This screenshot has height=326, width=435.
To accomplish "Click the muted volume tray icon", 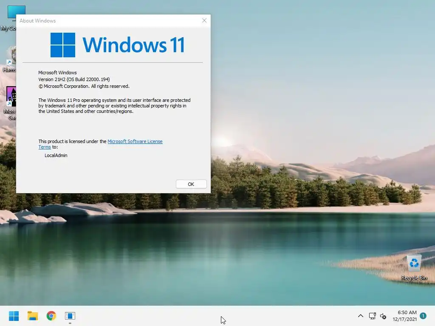I will click(383, 316).
